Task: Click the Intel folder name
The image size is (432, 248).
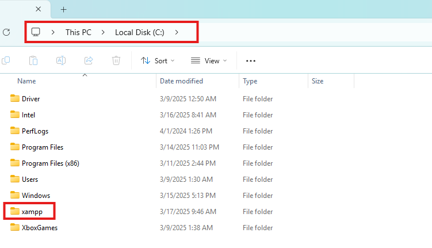Action: coord(28,115)
